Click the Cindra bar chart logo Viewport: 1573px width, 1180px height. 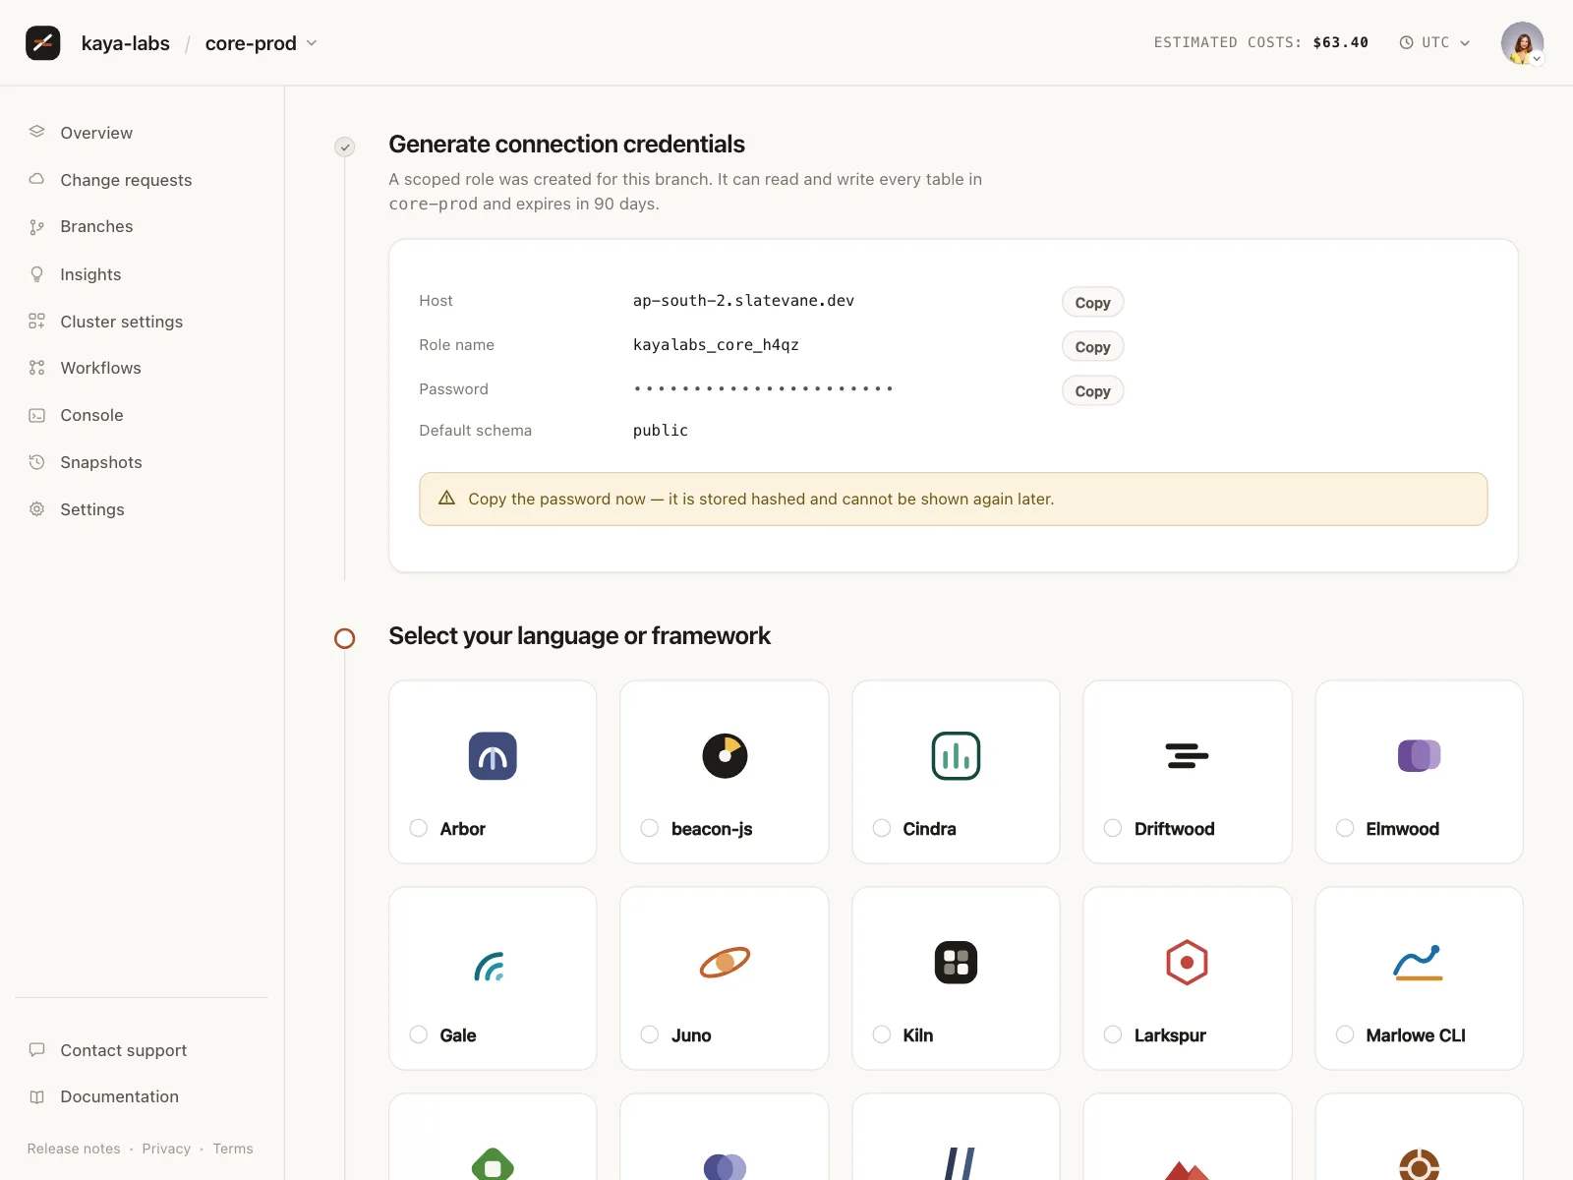coord(957,756)
